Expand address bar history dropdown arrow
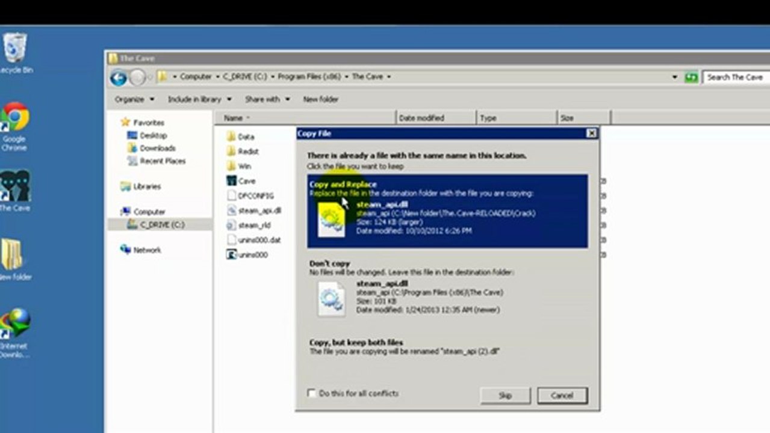 click(x=674, y=77)
